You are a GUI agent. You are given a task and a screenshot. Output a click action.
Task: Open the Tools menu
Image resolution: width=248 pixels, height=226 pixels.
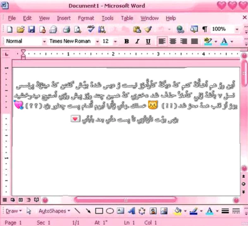pos(107,18)
